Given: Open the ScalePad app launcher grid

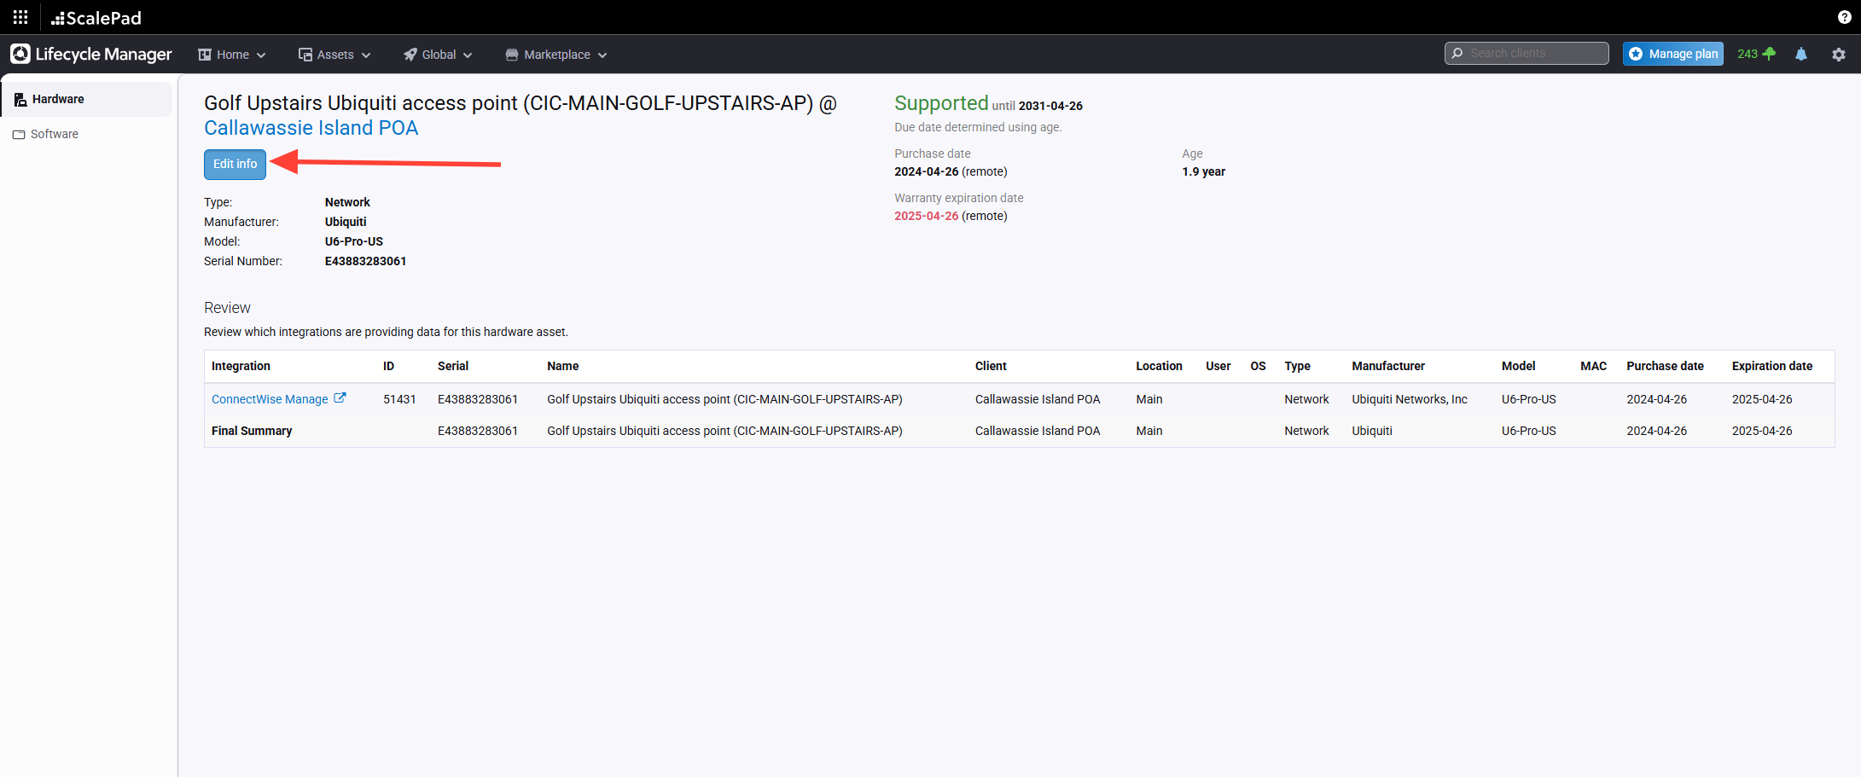Looking at the screenshot, I should 20,17.
